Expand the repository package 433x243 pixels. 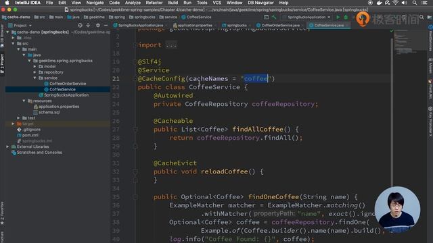tap(35, 72)
